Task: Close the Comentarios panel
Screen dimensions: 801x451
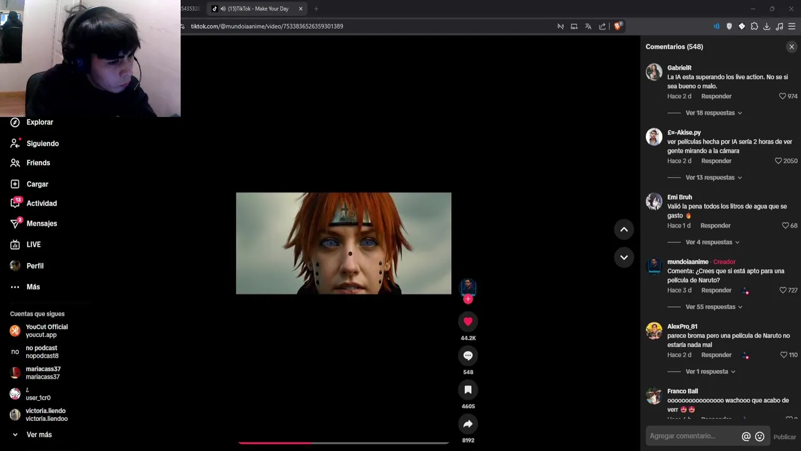Action: click(x=791, y=47)
